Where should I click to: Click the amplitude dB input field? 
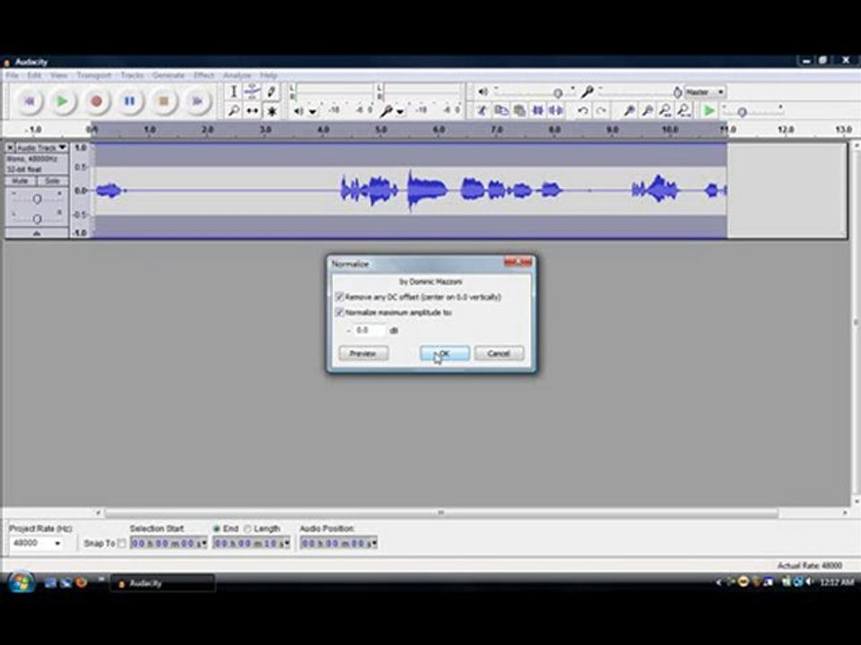pos(370,331)
